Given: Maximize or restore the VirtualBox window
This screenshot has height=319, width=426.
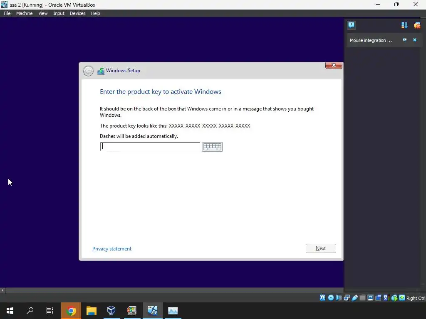Looking at the screenshot, I should click(x=396, y=4).
